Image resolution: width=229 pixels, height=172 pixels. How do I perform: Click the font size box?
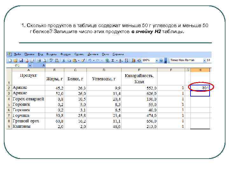(x=209, y=60)
